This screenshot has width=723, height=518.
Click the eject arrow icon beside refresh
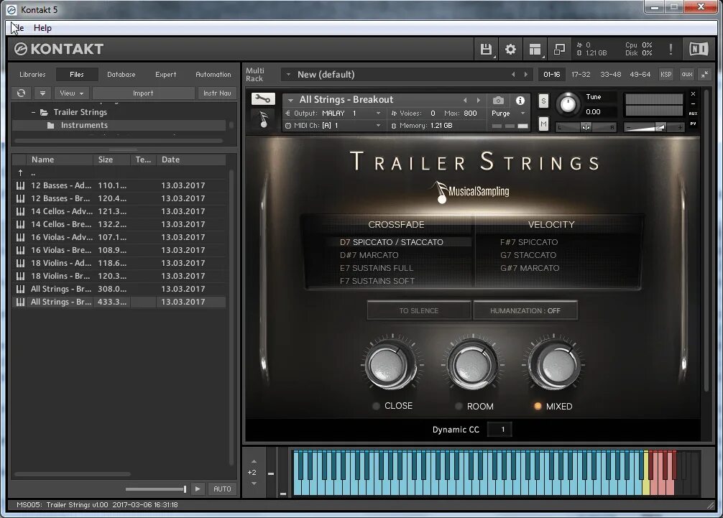click(42, 93)
